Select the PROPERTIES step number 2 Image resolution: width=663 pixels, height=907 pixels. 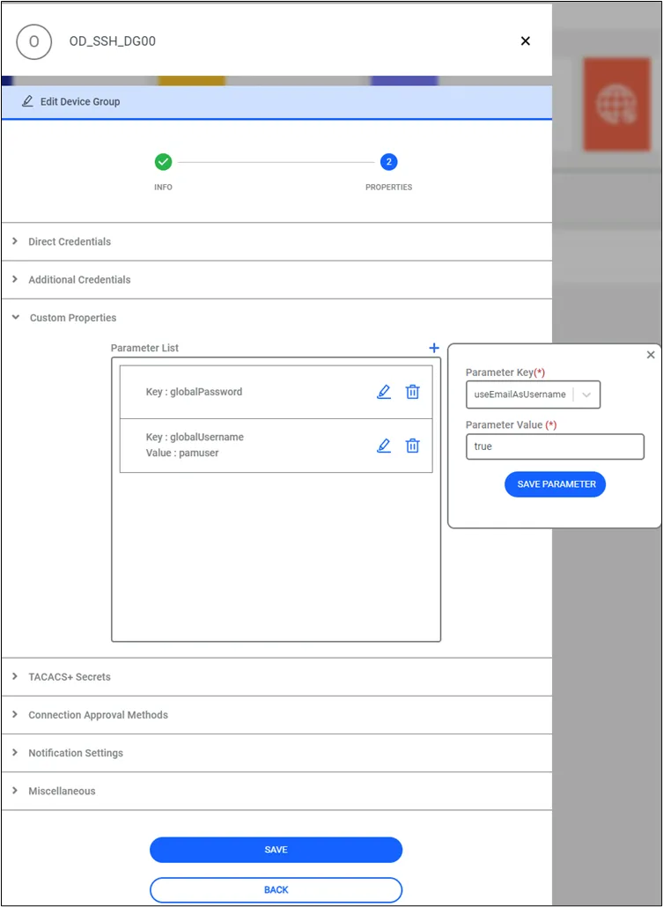pyautogui.click(x=389, y=163)
